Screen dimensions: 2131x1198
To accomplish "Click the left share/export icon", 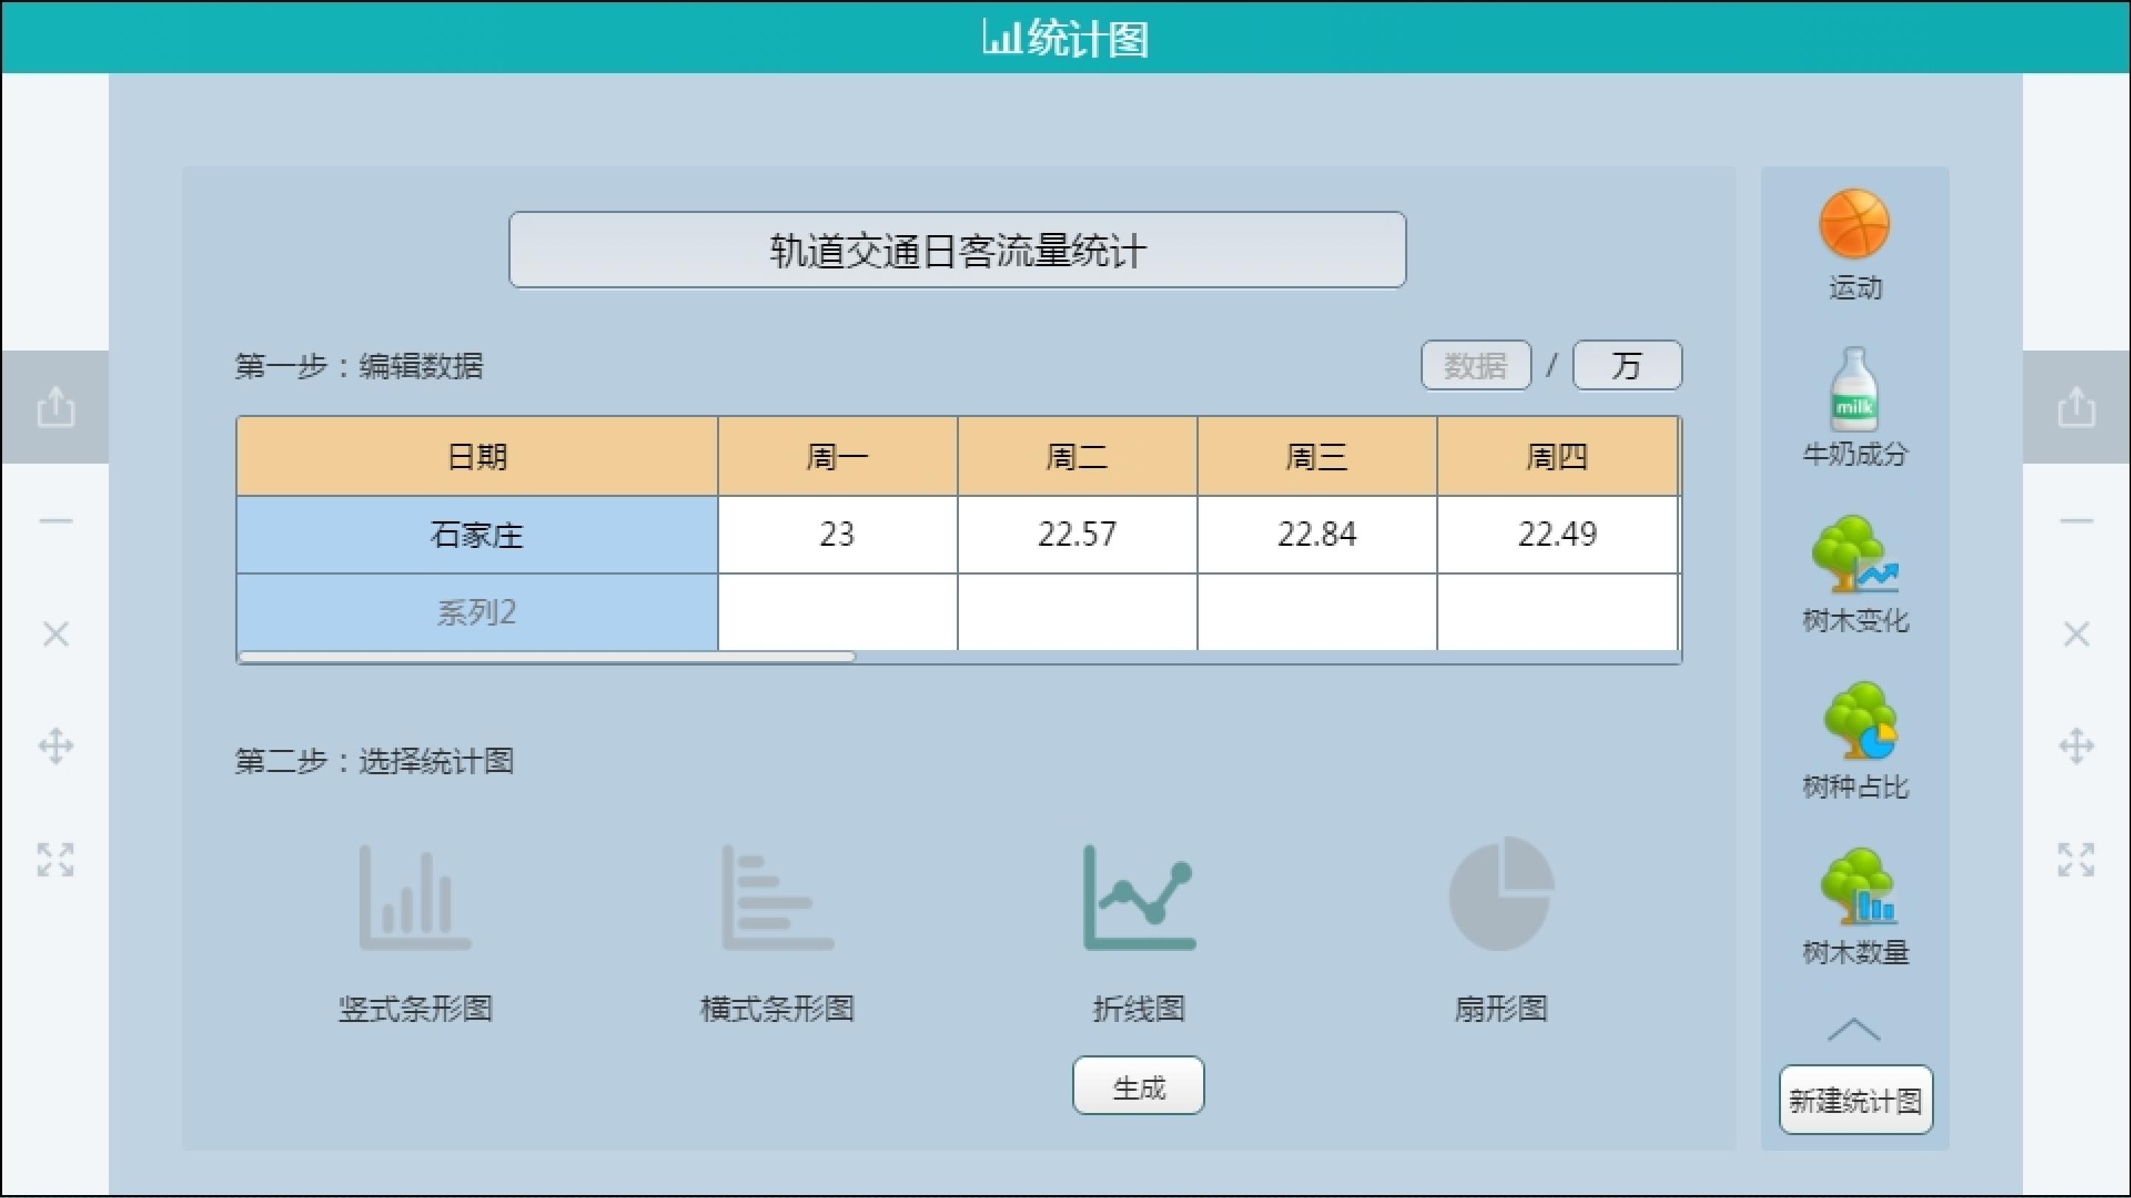I will pyautogui.click(x=55, y=407).
